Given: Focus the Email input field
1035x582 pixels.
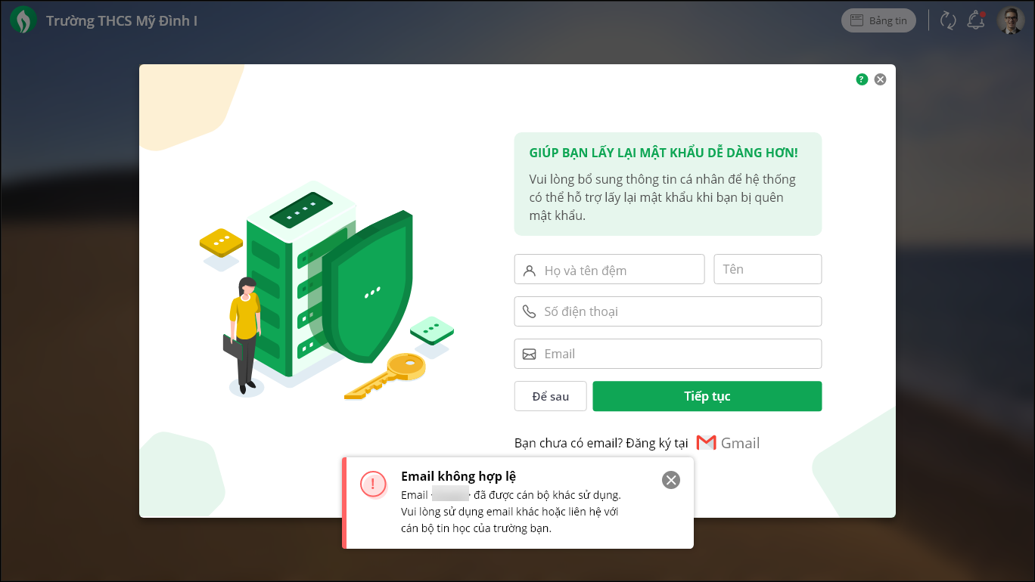Looking at the screenshot, I should click(667, 354).
